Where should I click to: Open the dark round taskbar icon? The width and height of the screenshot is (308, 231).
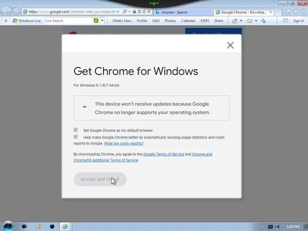coord(52,226)
